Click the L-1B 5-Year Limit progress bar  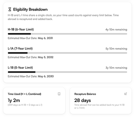pos(67,72)
